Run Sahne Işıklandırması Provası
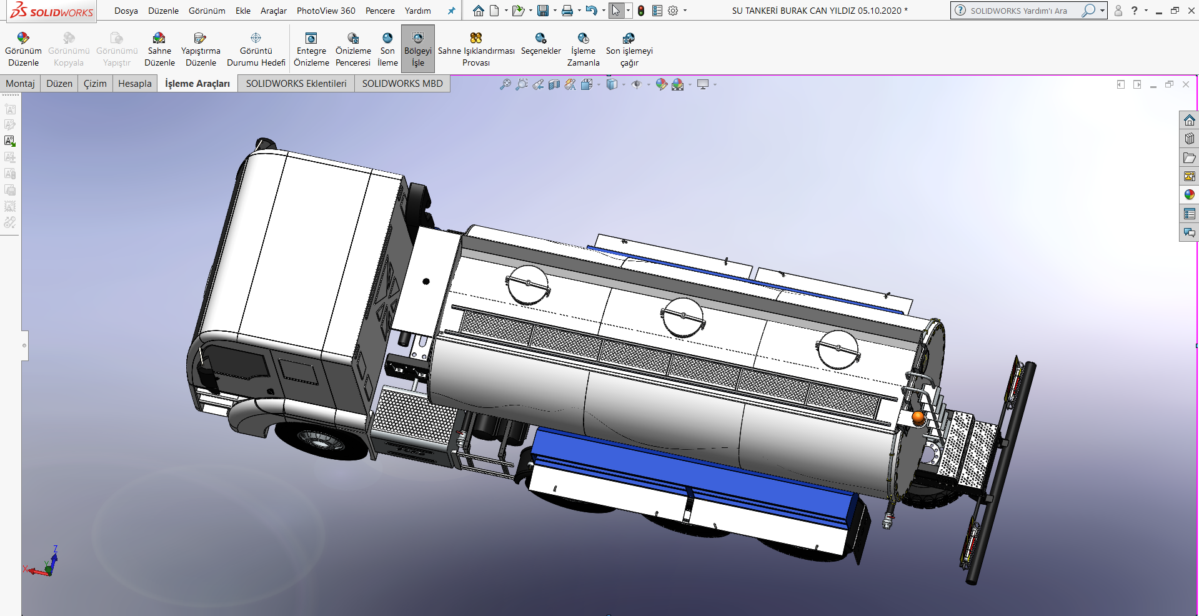The image size is (1199, 616). click(476, 49)
